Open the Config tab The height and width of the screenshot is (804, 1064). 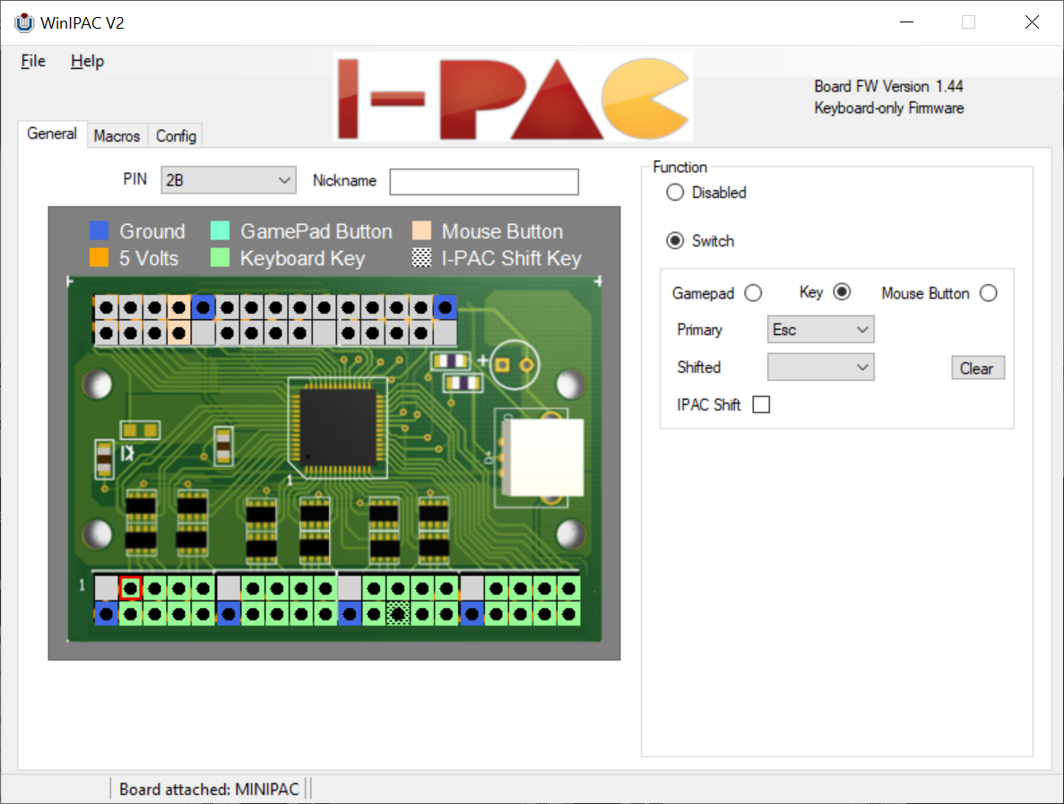tap(176, 135)
